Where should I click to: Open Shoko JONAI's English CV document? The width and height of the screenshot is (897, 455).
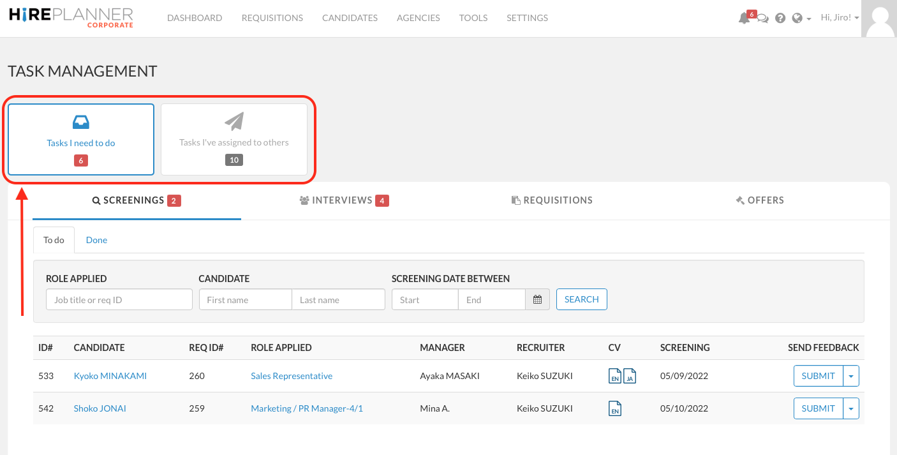pyautogui.click(x=614, y=408)
